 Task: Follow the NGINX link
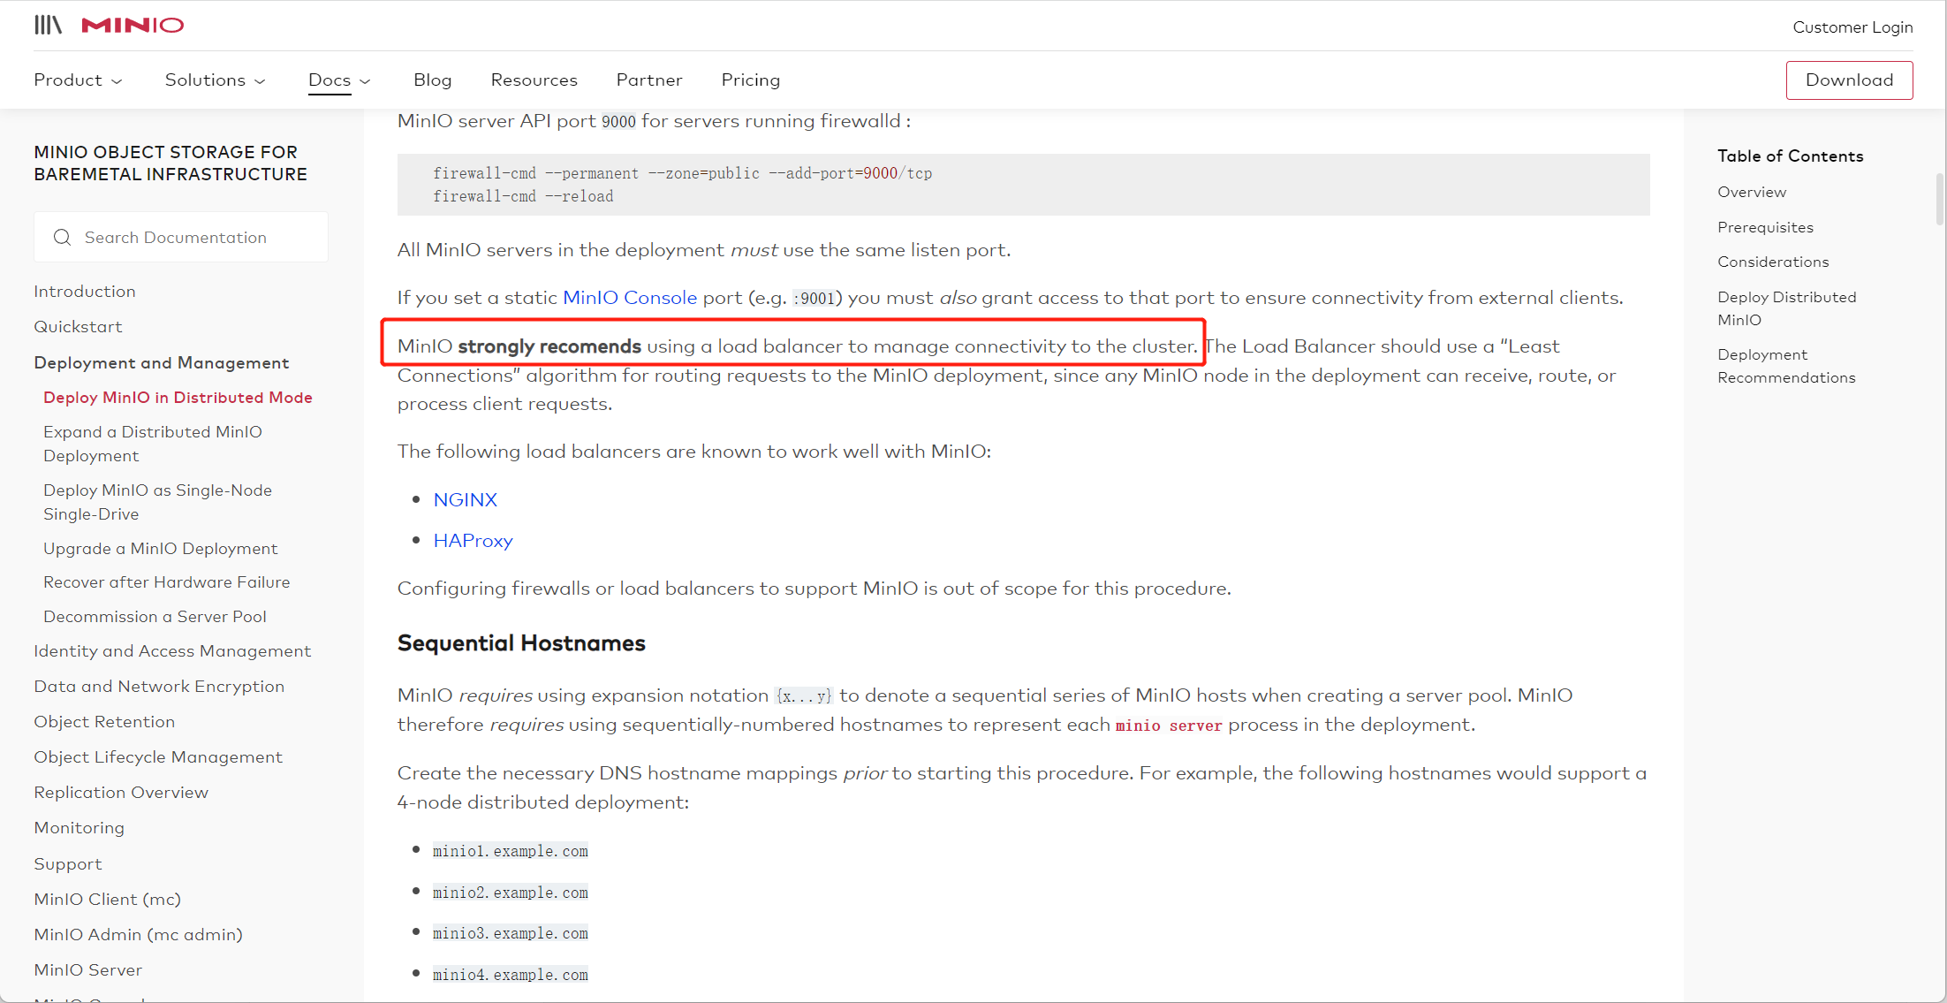pyautogui.click(x=466, y=500)
